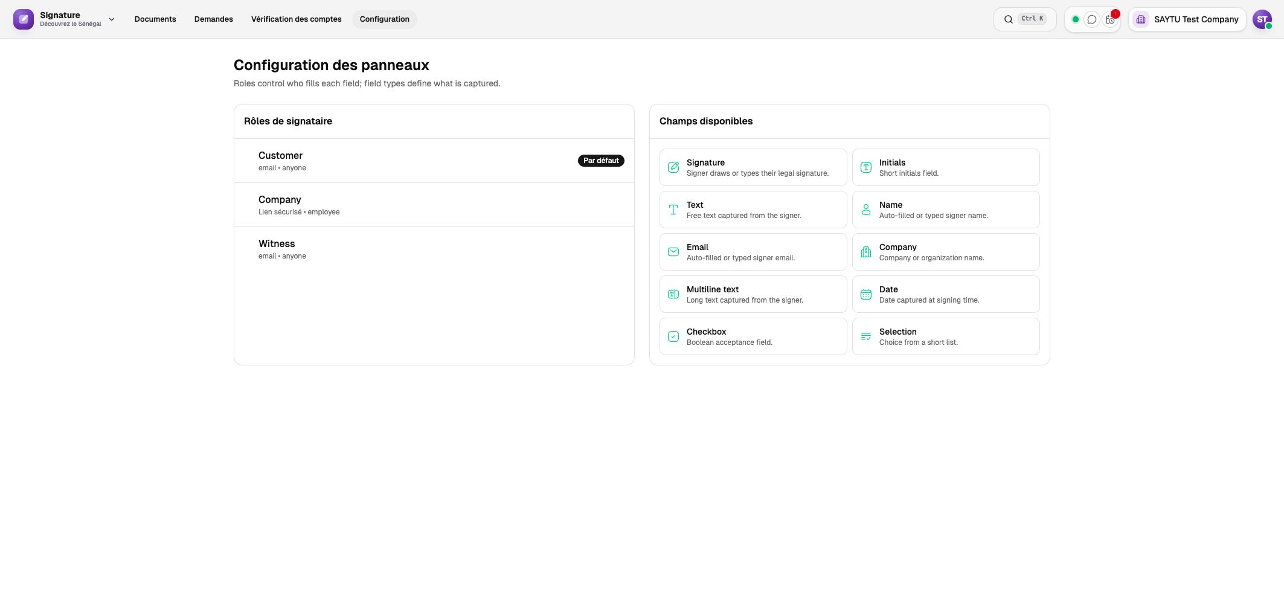Open the Demandes menu
The image size is (1284, 604).
tap(214, 19)
